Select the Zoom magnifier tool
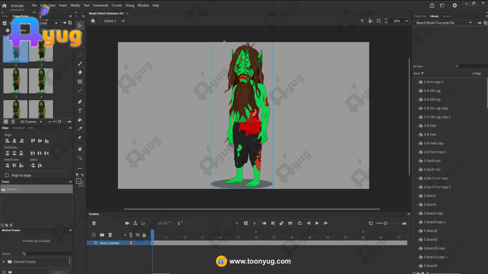 80,158
